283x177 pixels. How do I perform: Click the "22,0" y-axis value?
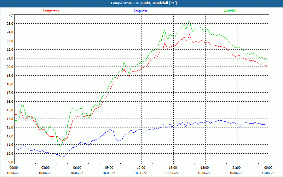point(10,50)
